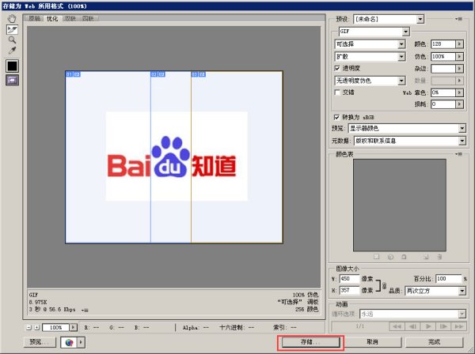Click the 取消 cancel button
This screenshot has width=475, height=354.
click(373, 342)
